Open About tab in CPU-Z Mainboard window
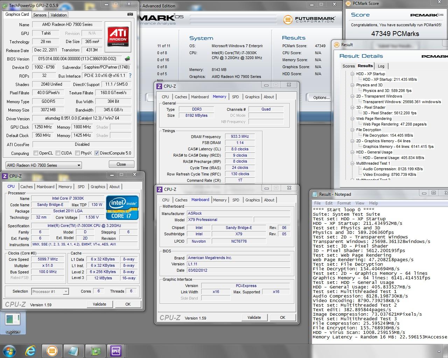448x358 pixels. point(269,200)
